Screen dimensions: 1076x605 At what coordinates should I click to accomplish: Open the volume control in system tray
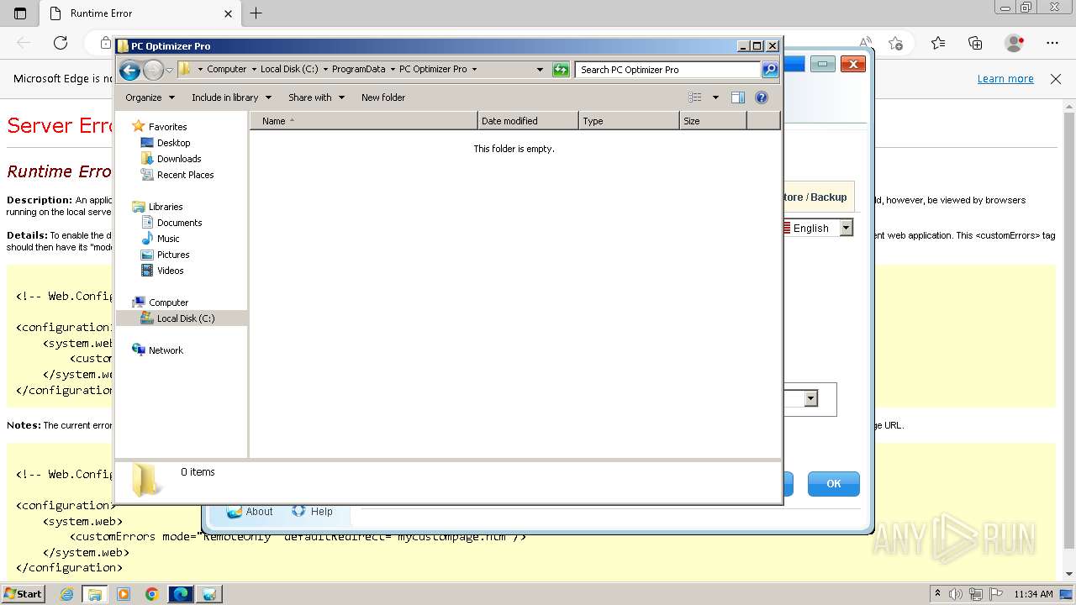[956, 594]
